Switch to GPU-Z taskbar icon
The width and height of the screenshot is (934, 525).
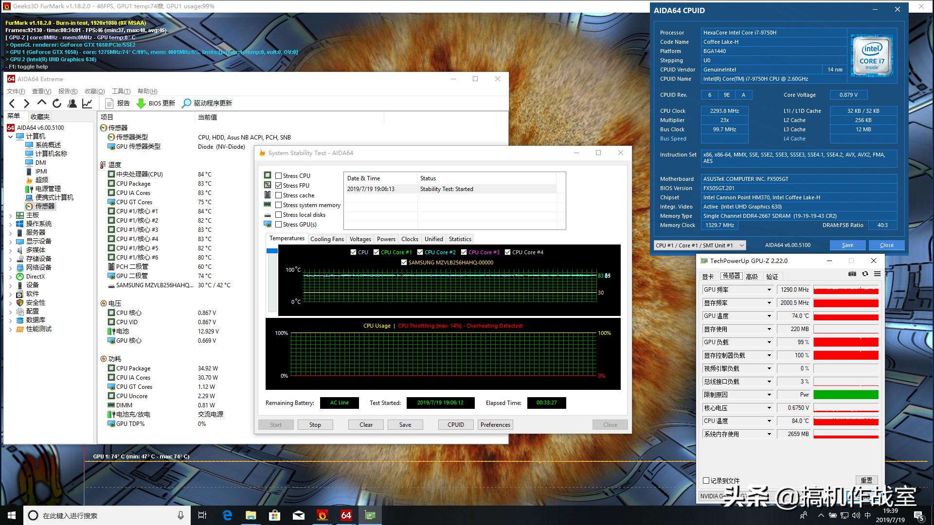point(370,515)
